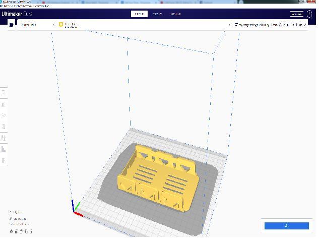Open the account avatar circle
320x239 pixels.
click(x=309, y=14)
